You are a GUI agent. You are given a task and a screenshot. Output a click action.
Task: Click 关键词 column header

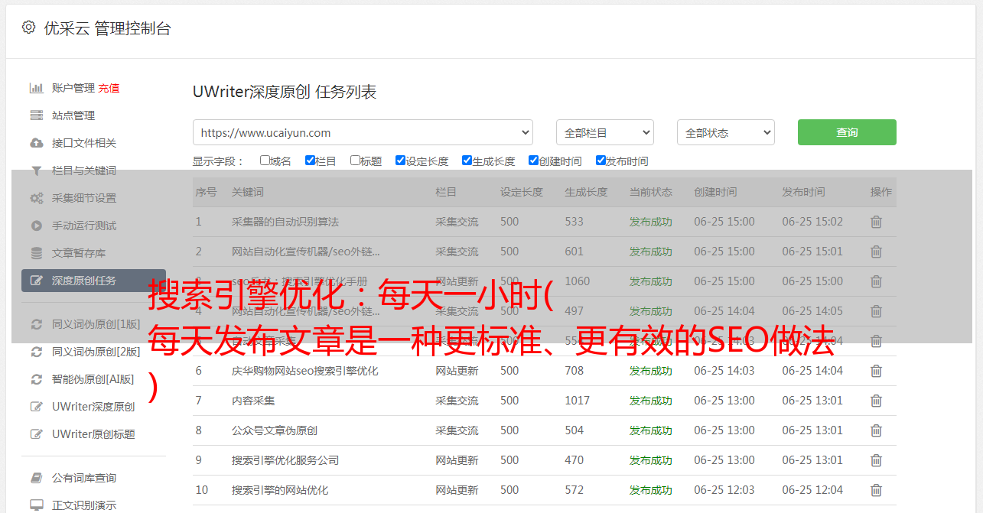[x=248, y=192]
